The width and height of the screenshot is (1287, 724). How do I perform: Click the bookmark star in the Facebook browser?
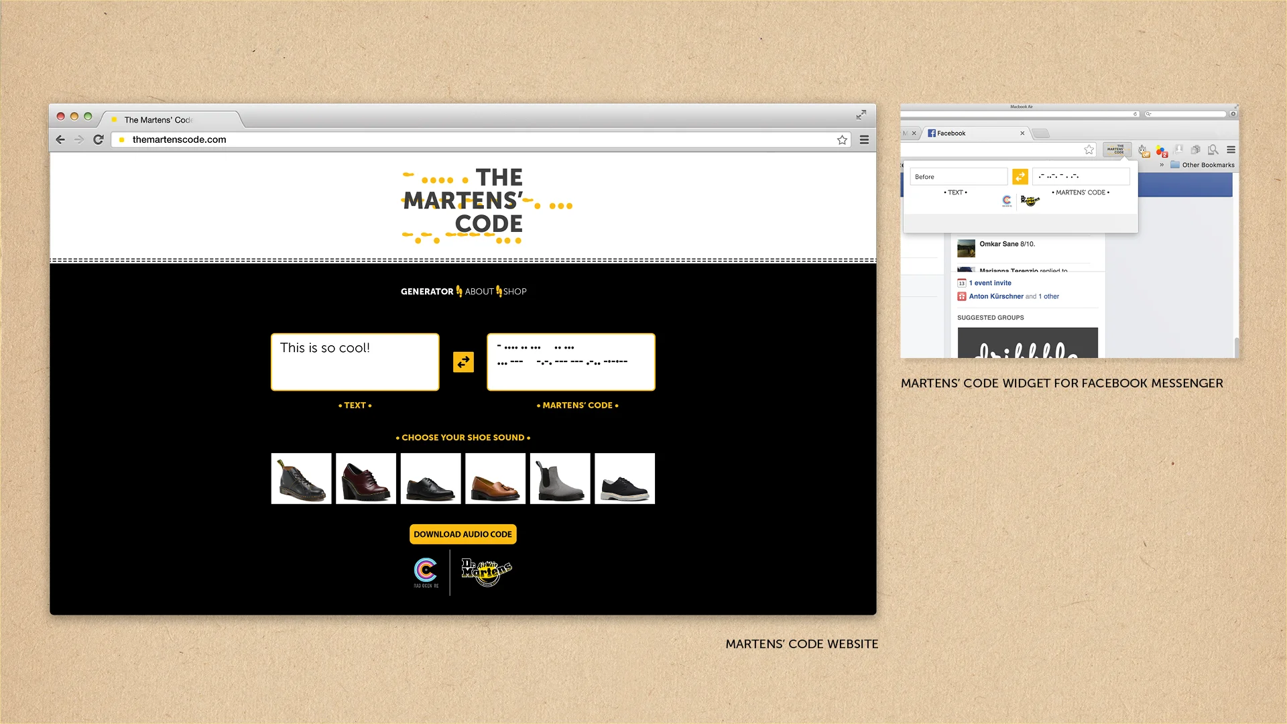(1089, 149)
